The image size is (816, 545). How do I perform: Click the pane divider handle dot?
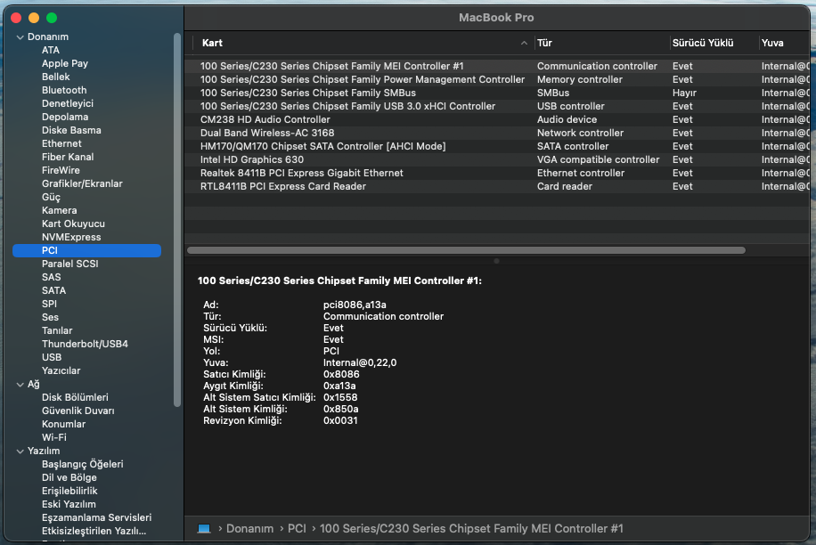click(496, 261)
